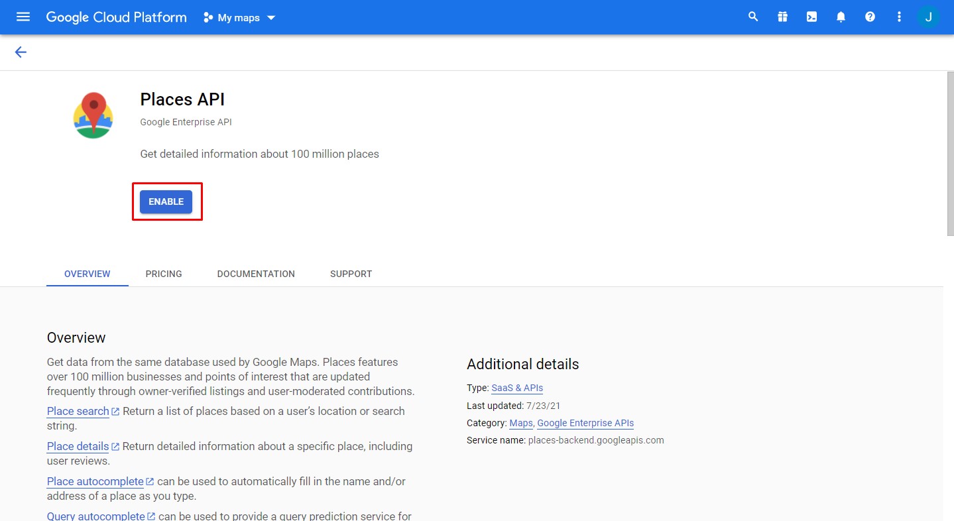The image size is (954, 521).
Task: Open the My maps project dropdown
Action: pyautogui.click(x=239, y=18)
